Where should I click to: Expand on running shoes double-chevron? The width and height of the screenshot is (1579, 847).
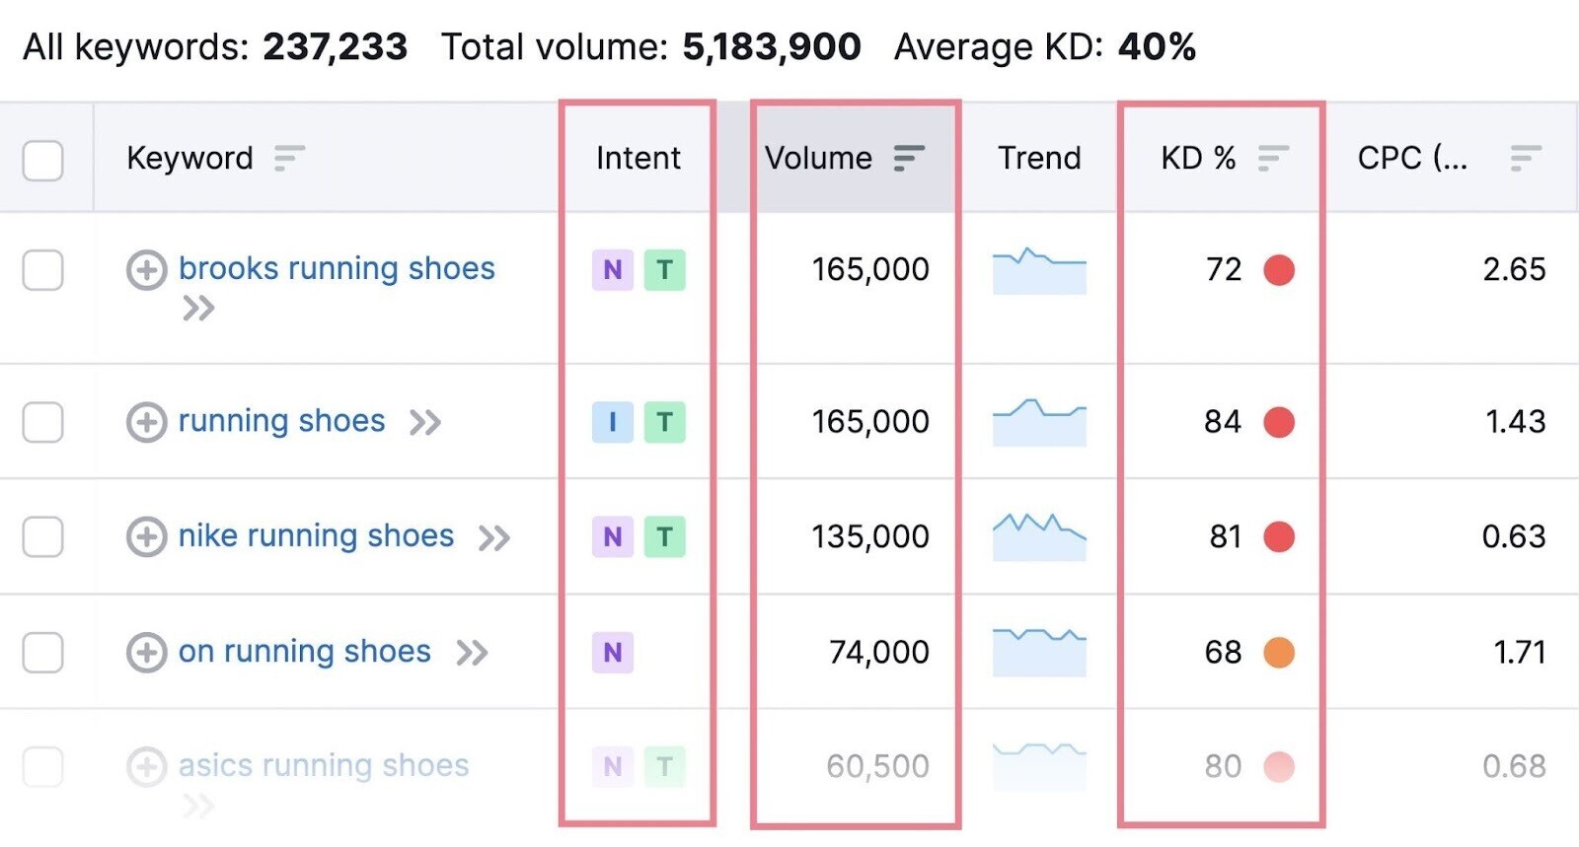[x=472, y=653]
